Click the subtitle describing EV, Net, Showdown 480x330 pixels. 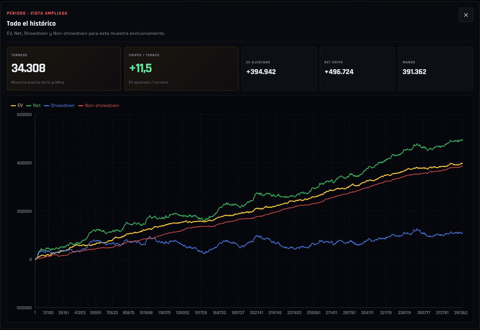86,33
